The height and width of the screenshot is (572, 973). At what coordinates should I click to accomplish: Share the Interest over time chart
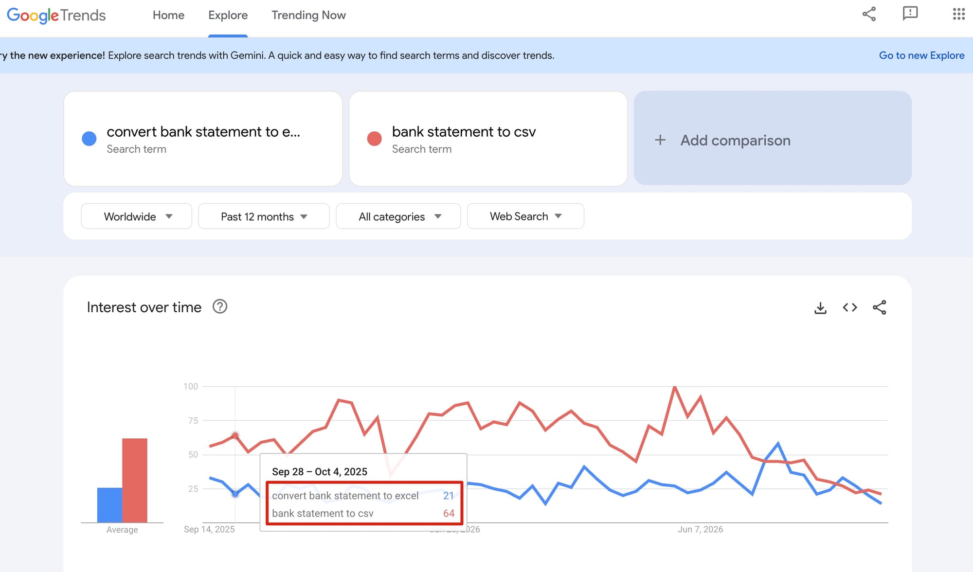click(879, 307)
